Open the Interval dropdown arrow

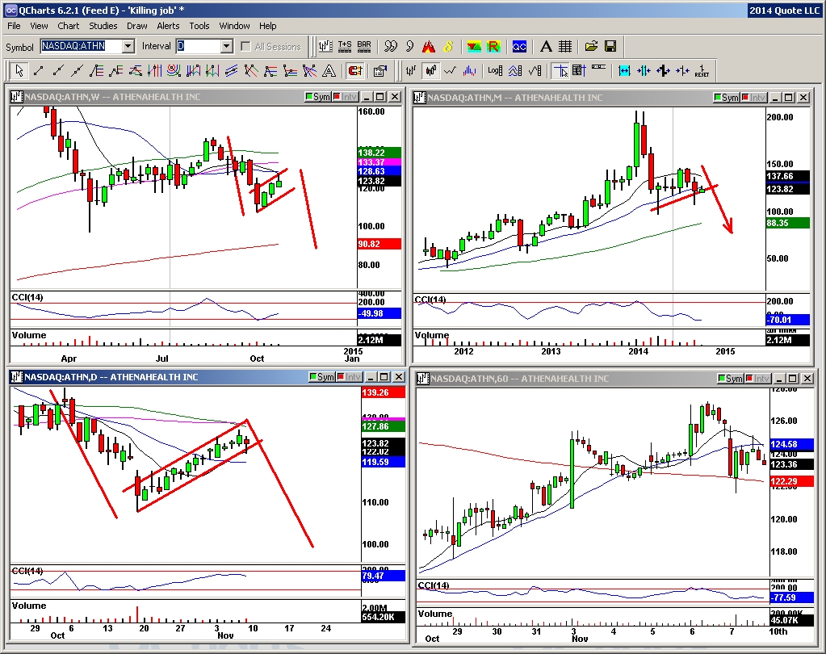click(227, 46)
